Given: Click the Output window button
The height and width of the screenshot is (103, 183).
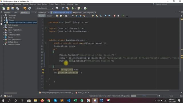Looking at the screenshot, I should point(8,96).
